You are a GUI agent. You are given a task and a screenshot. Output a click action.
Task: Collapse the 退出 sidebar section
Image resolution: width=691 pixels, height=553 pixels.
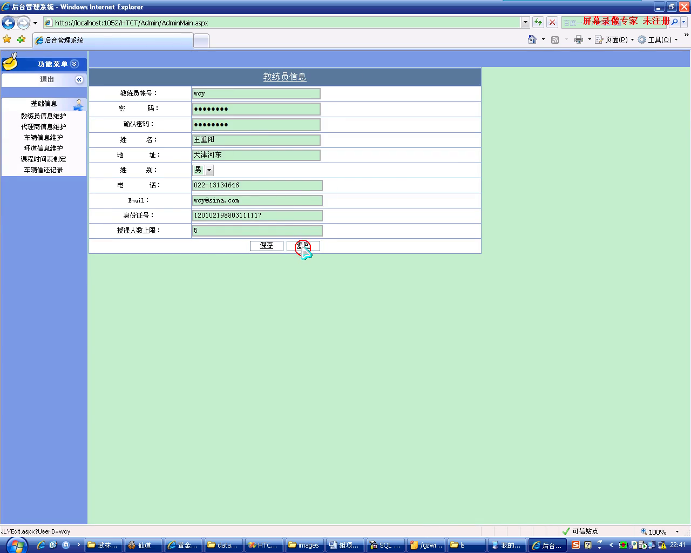(x=79, y=79)
